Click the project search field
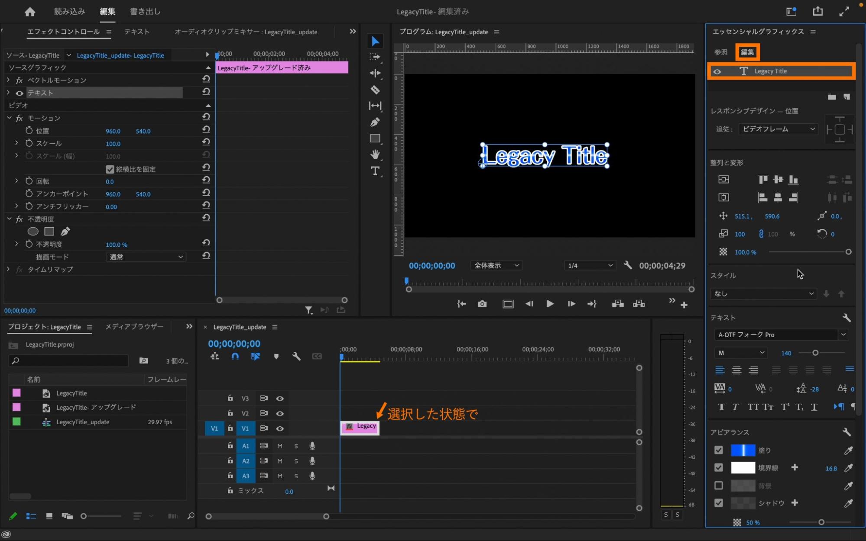Viewport: 866px width, 541px height. click(69, 361)
